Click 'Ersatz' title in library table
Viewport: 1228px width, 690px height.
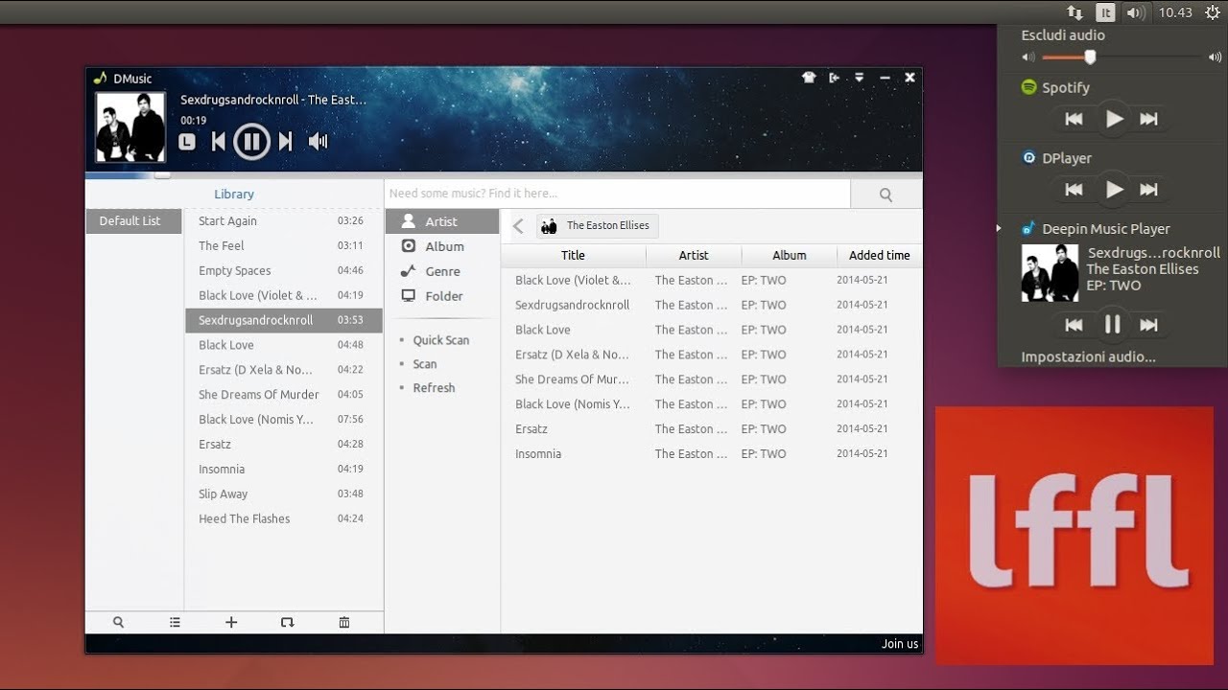pos(531,428)
